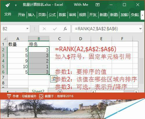Viewport: 145px width, 119px height.
Task: Select column F header
Action: pyautogui.click(x=122, y=39)
